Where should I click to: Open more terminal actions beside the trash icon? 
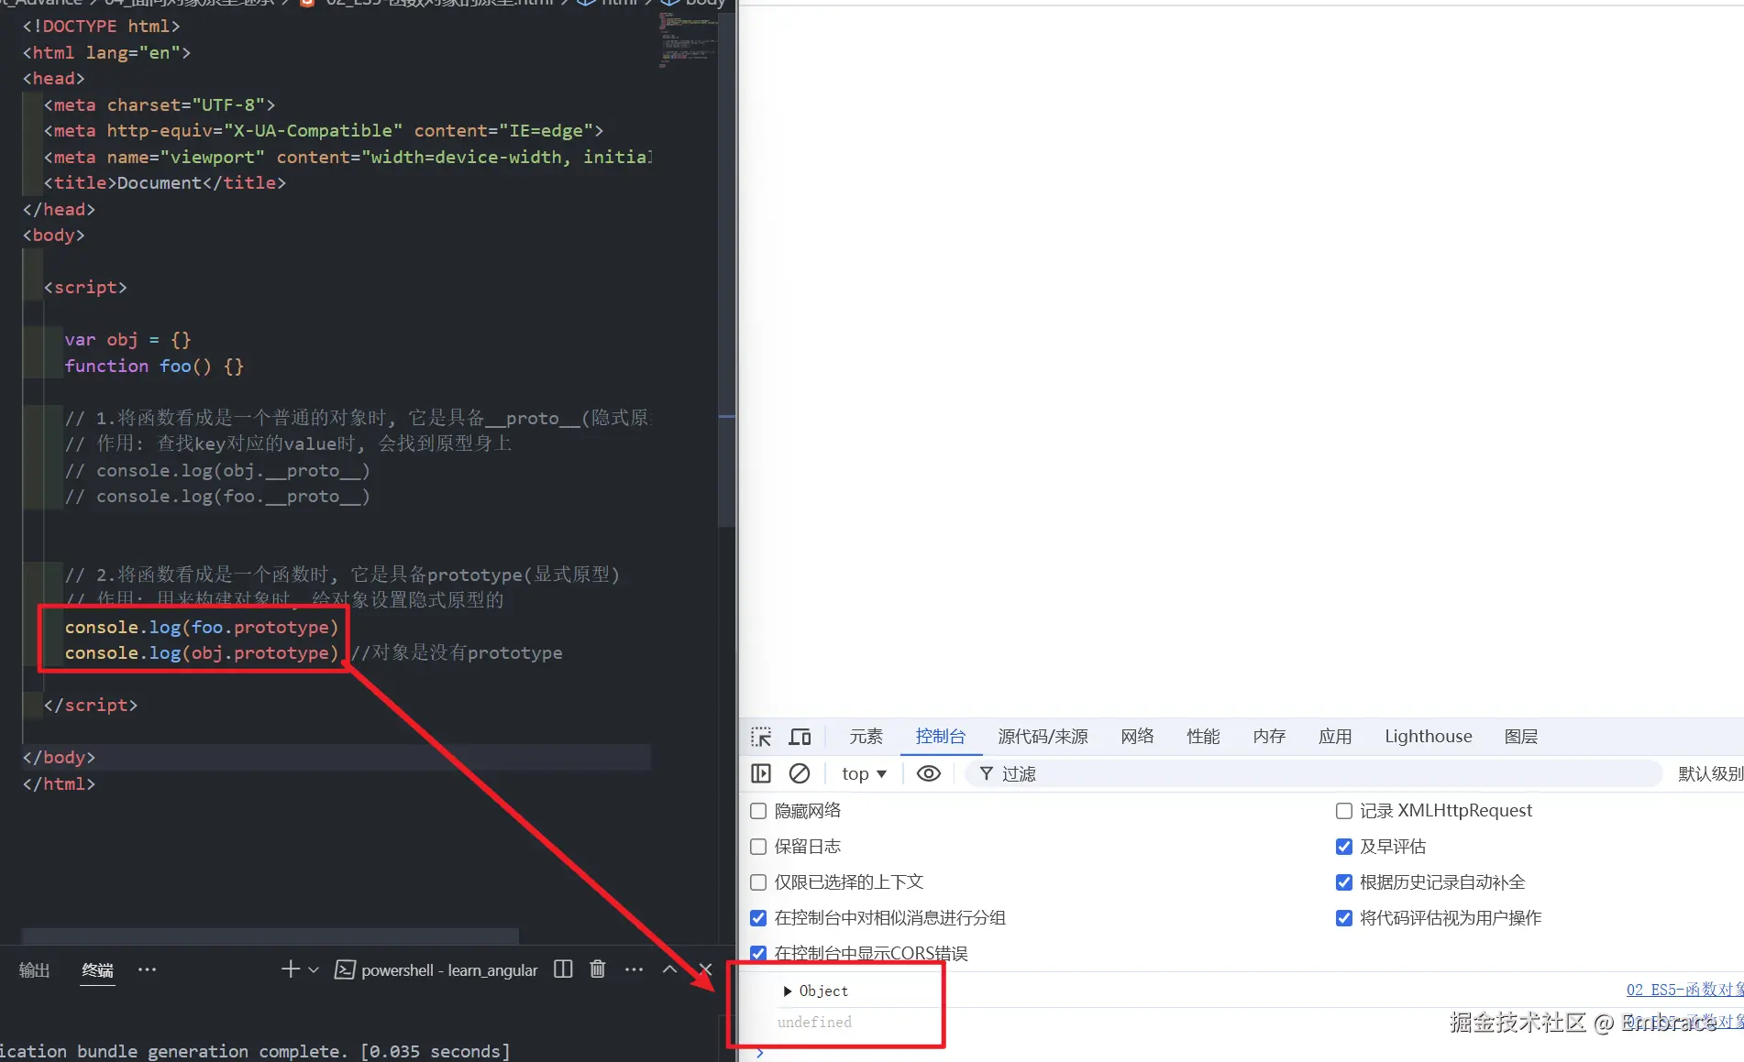click(634, 969)
